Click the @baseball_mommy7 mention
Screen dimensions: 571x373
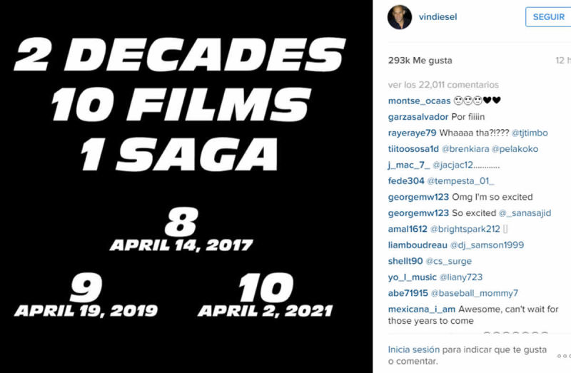tap(475, 293)
